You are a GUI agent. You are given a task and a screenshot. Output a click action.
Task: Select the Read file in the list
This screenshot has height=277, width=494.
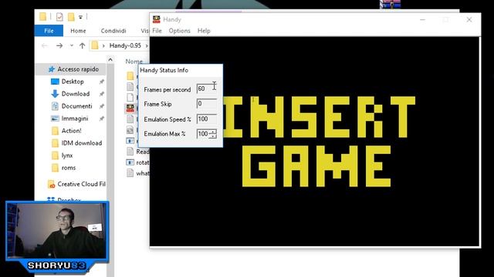[x=142, y=152]
